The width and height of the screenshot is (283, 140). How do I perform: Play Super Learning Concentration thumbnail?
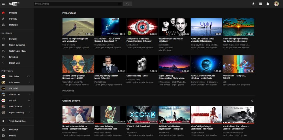[174, 64]
